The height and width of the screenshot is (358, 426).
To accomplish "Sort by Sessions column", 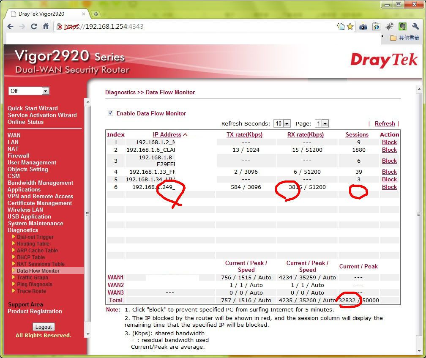I will 357,134.
